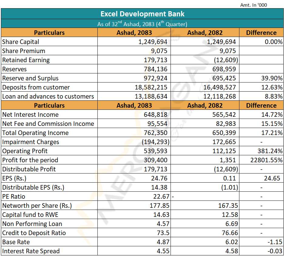Select 'Capital fund to RWE' label
This screenshot has width=284, height=256.
30,215
